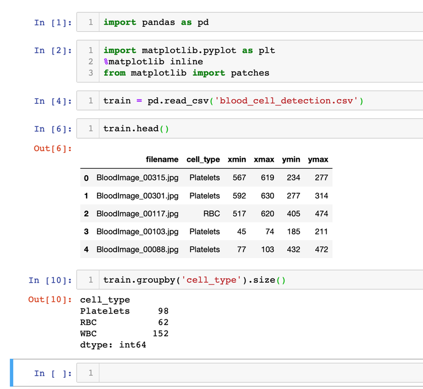Image resolution: width=423 pixels, height=389 pixels.
Task: Click the matplotlib imports code cell
Action: [x=256, y=62]
